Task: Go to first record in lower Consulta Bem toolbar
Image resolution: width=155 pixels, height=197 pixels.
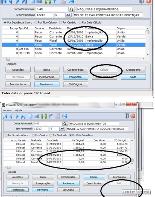Action: [5, 116]
